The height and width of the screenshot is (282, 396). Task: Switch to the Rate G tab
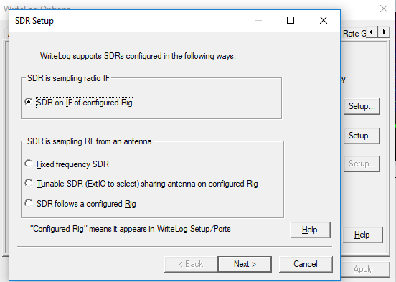point(354,34)
